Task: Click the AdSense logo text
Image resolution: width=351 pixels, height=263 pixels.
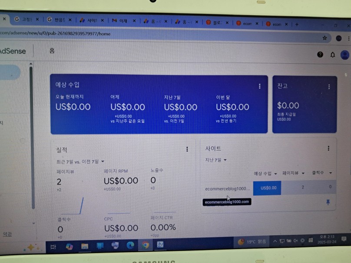Action: coord(13,51)
